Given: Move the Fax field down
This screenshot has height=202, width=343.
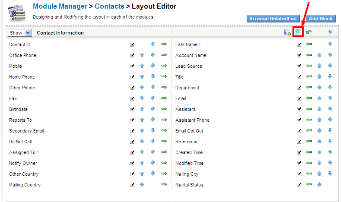Looking at the screenshot, I should (152, 98).
